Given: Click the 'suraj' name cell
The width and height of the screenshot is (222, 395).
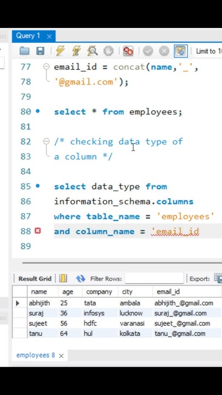Looking at the screenshot, I should pyautogui.click(x=43, y=313).
